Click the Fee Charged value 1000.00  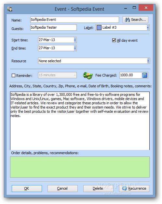(x=127, y=75)
